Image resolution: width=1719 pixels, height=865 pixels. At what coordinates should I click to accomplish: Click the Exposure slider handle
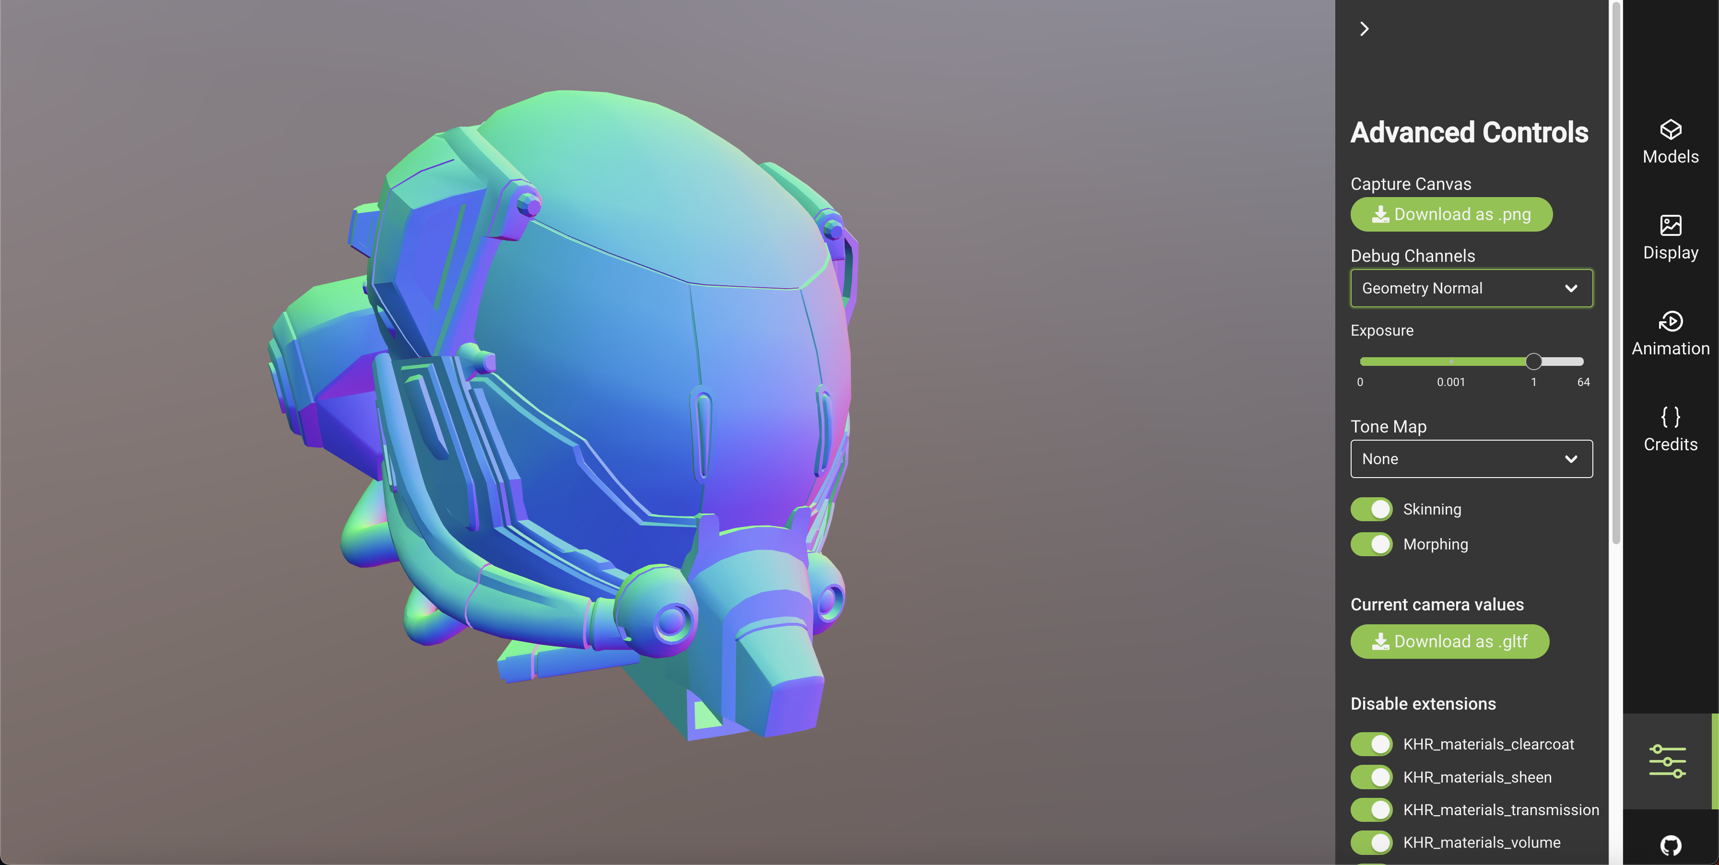[1533, 362]
